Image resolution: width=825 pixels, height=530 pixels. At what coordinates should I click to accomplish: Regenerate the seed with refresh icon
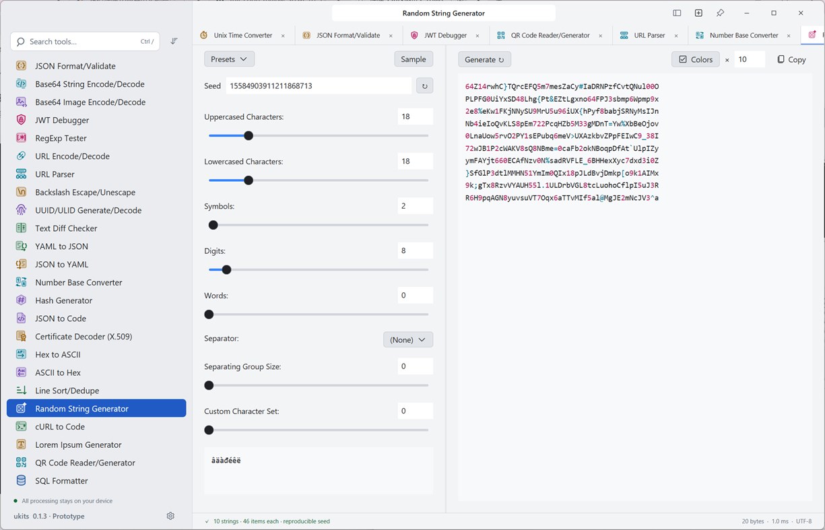pyautogui.click(x=424, y=86)
